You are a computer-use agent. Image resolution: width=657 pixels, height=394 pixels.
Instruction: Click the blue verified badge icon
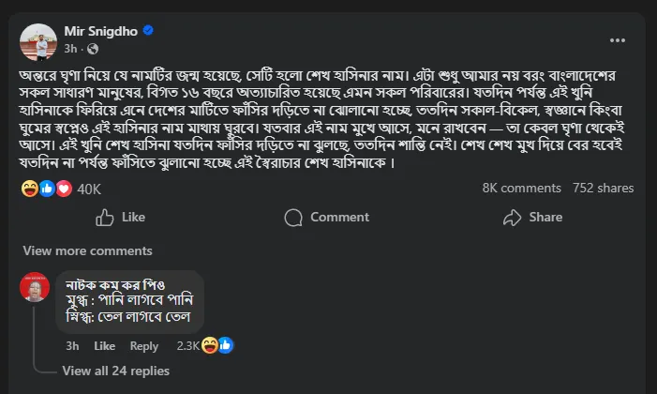tap(148, 31)
